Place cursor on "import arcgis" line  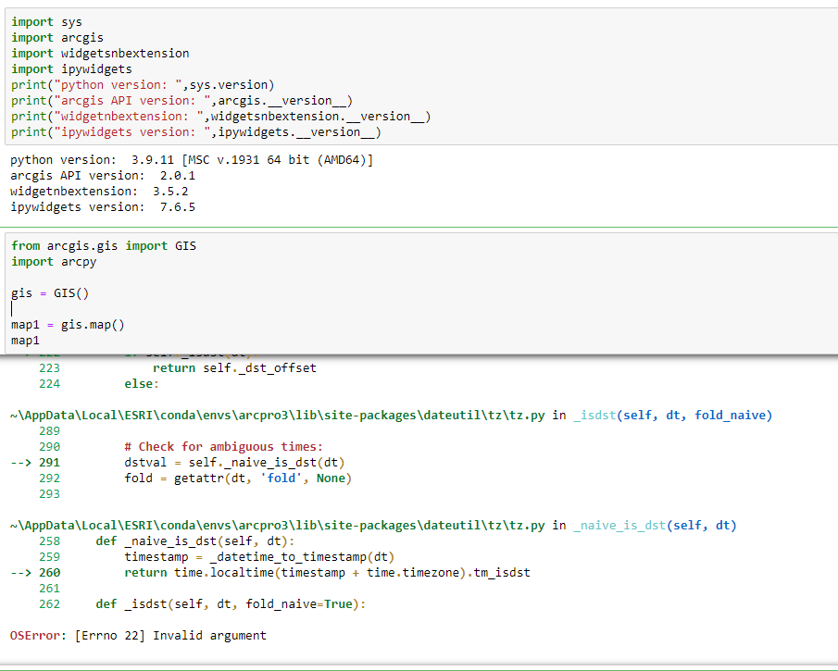tap(57, 37)
